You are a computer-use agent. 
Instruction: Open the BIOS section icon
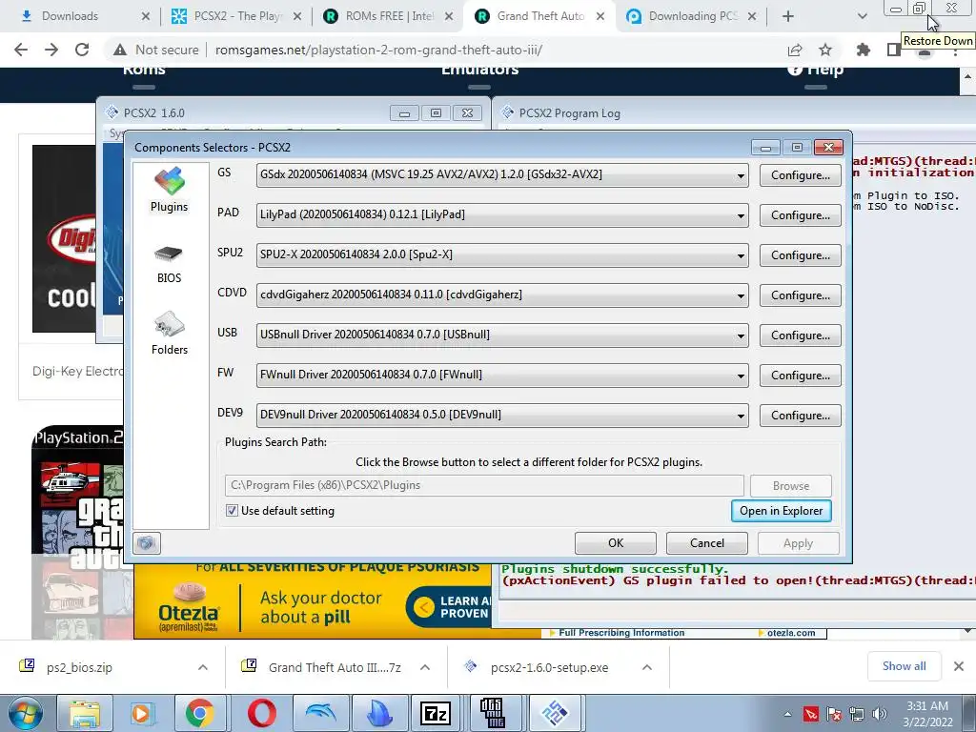pyautogui.click(x=170, y=265)
